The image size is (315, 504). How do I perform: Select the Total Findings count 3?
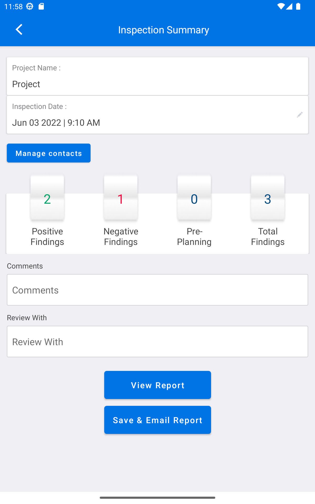268,199
